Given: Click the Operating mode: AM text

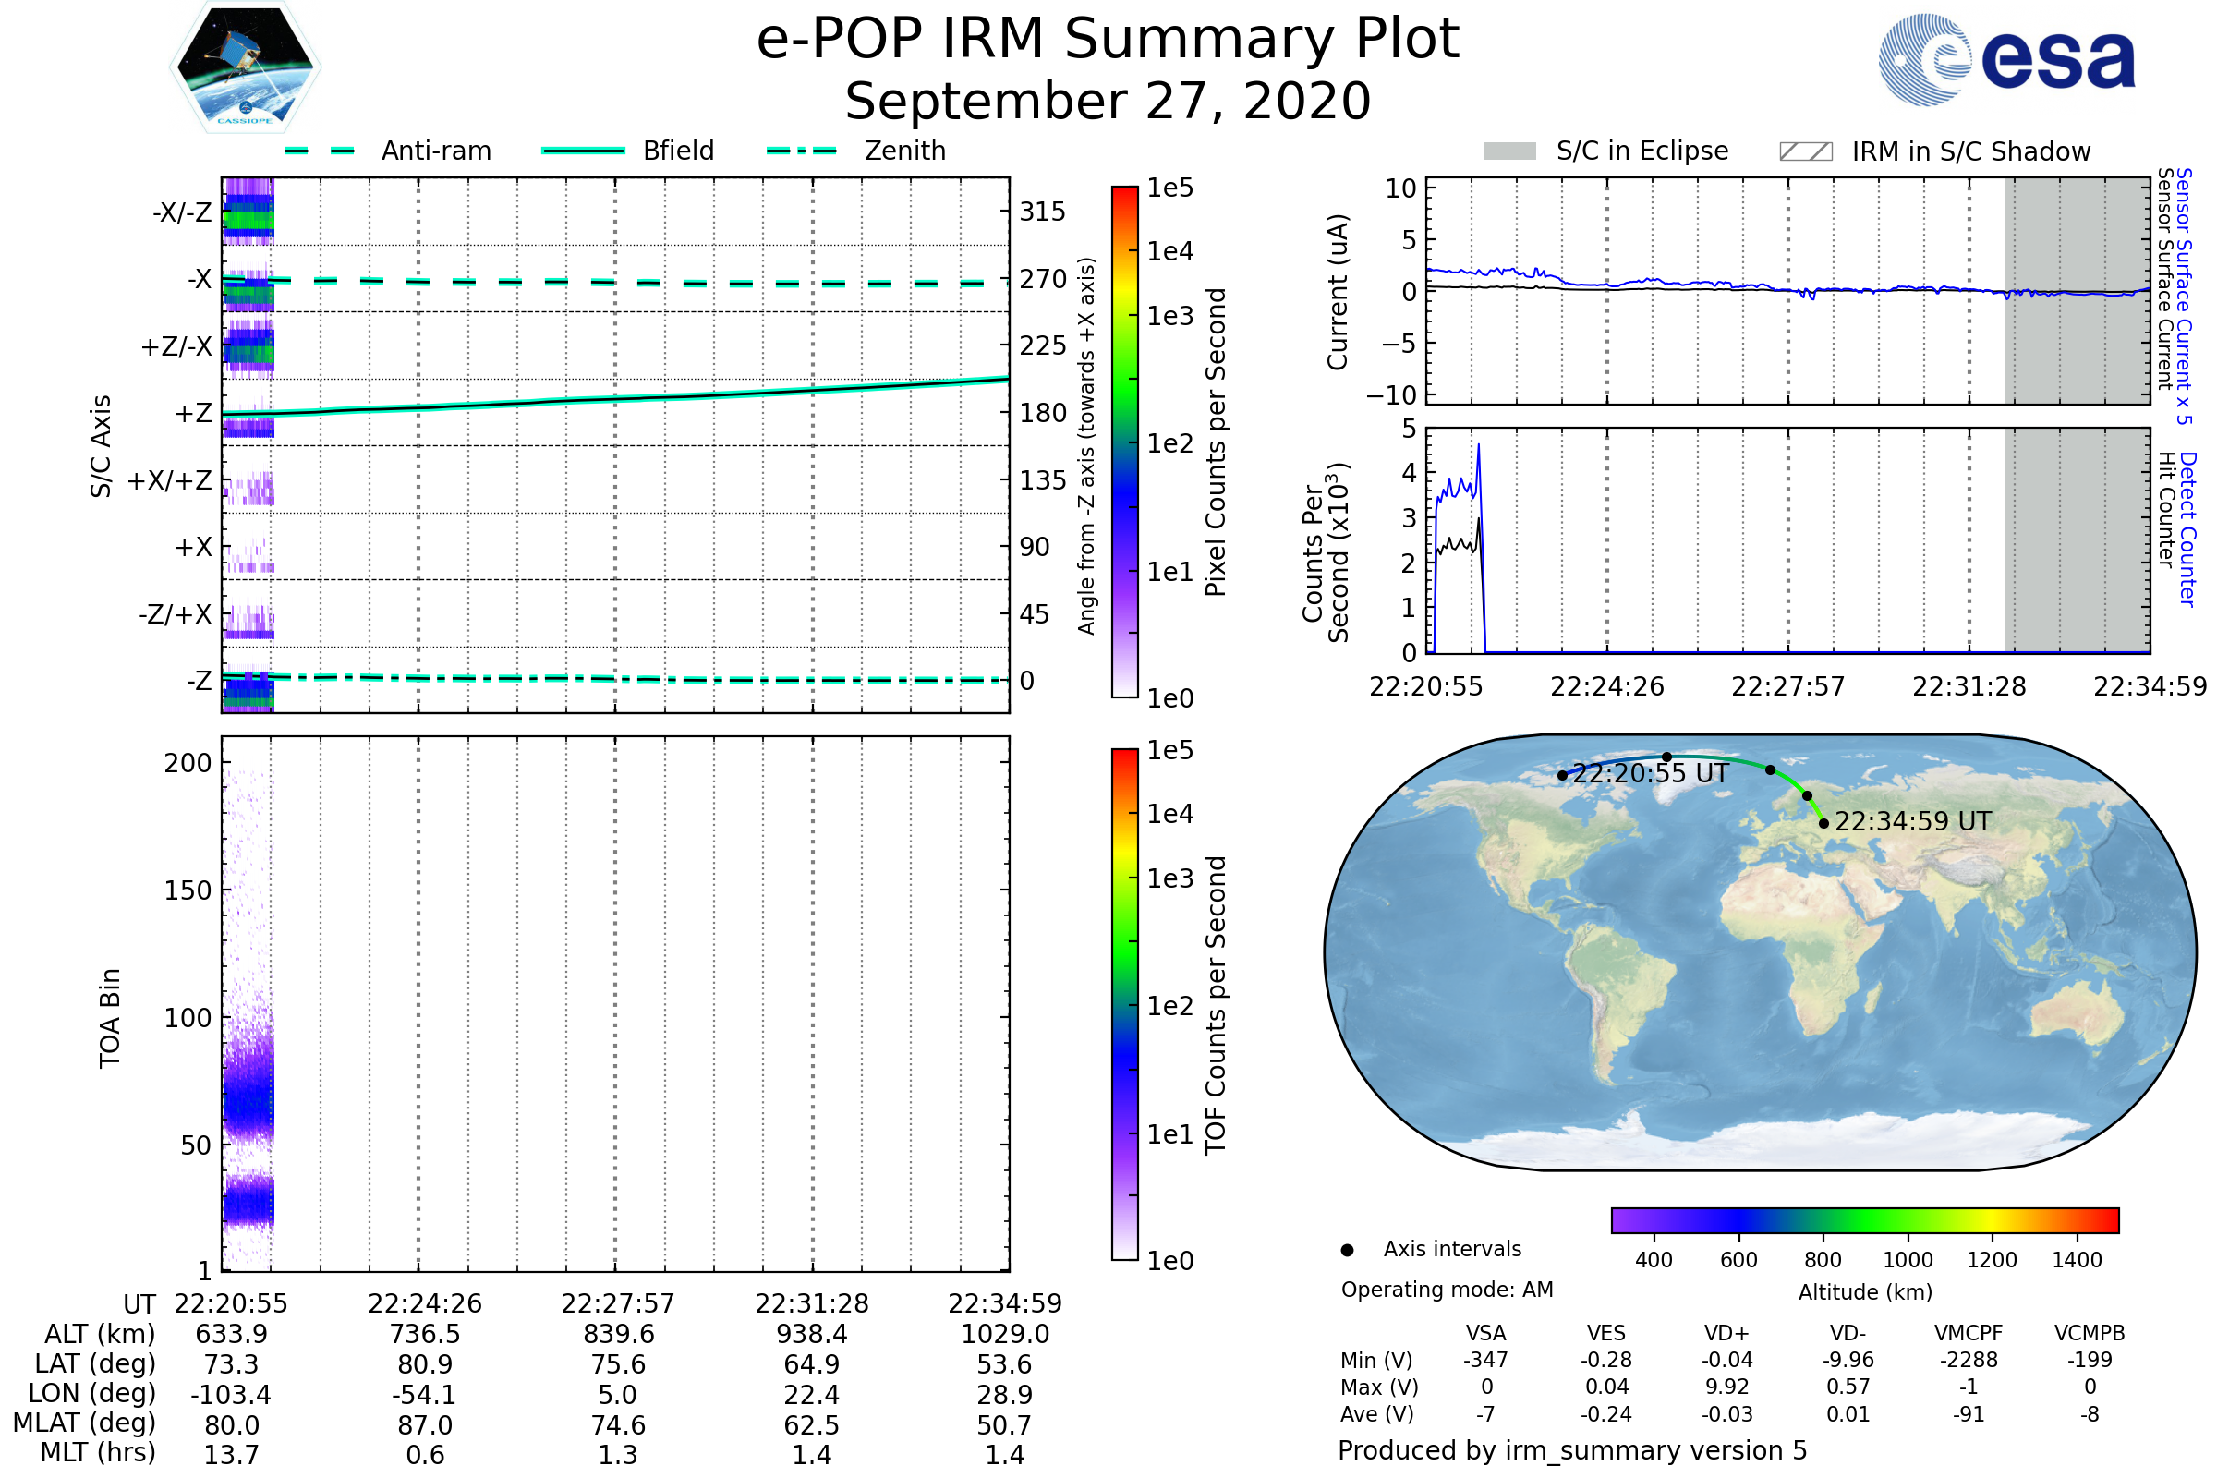Looking at the screenshot, I should tap(1447, 1290).
